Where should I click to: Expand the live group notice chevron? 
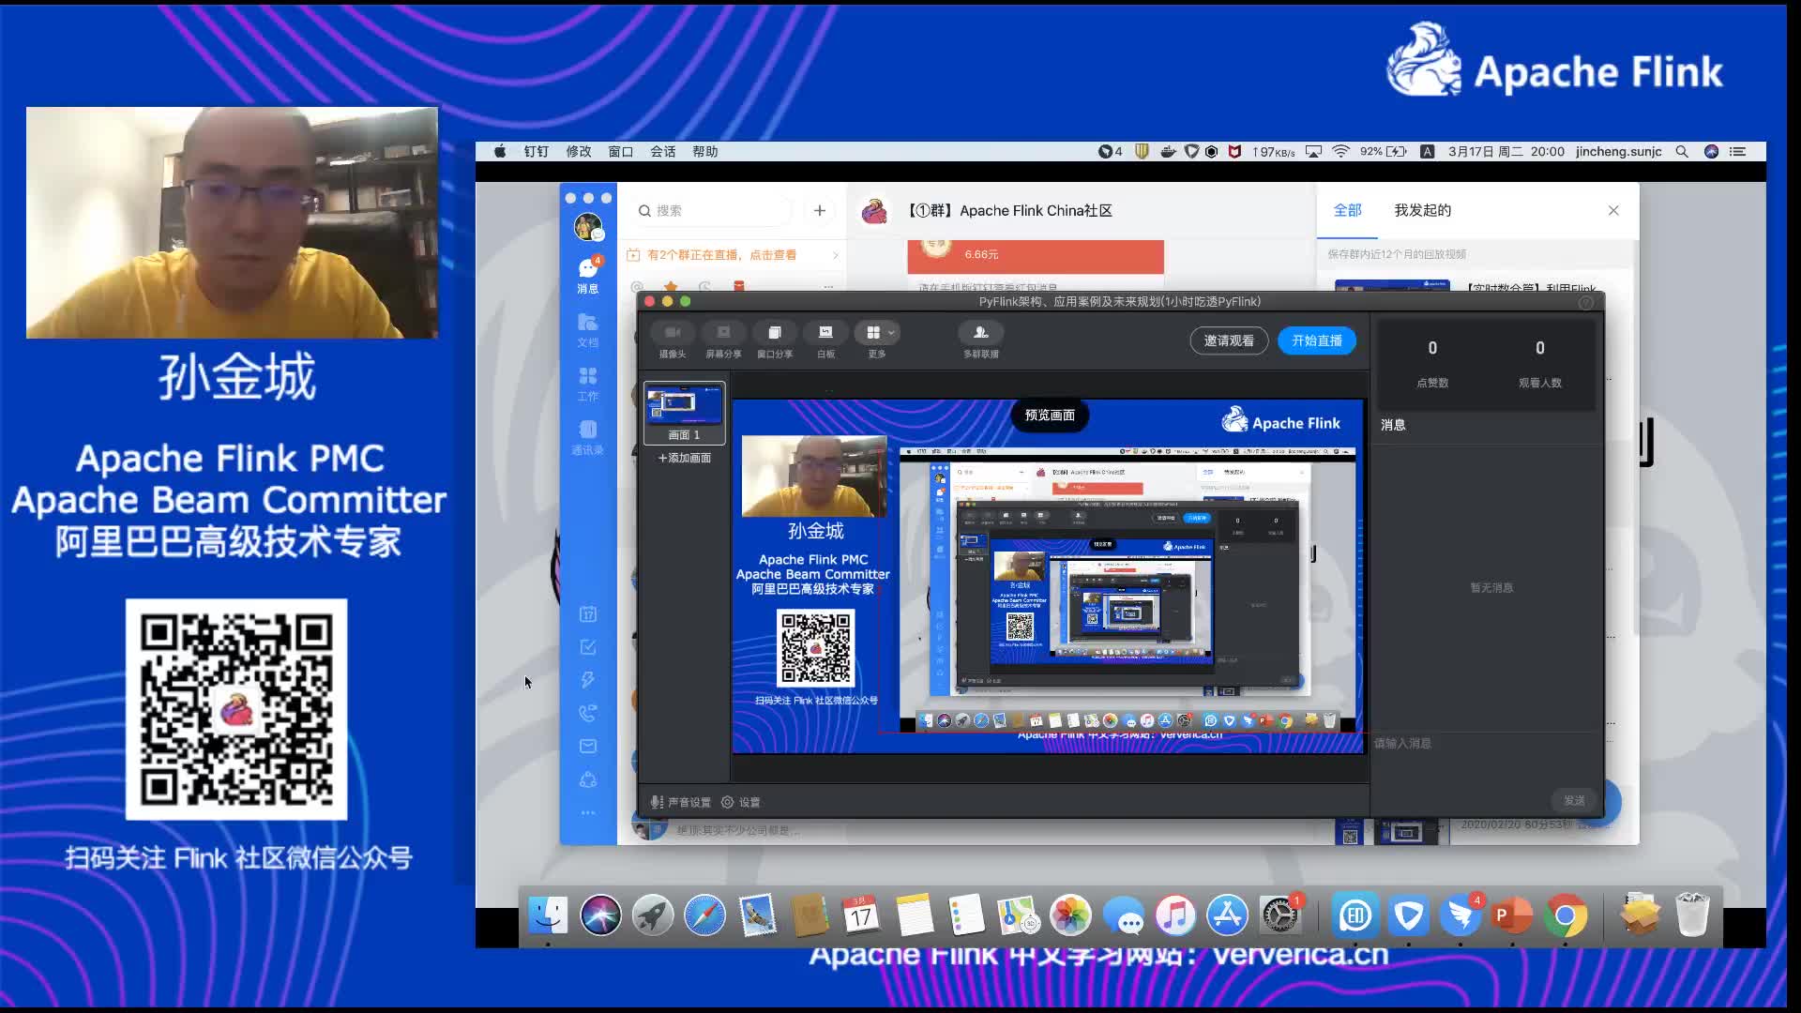pos(835,255)
